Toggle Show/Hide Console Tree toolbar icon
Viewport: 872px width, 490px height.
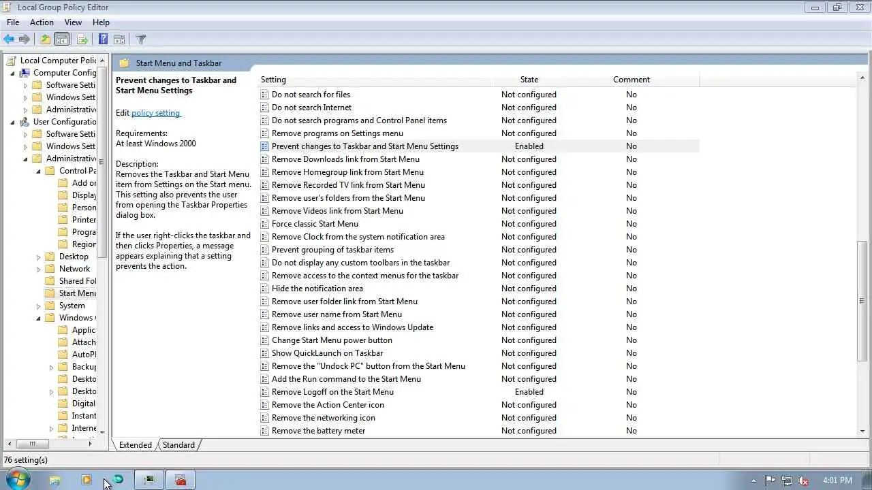(62, 39)
